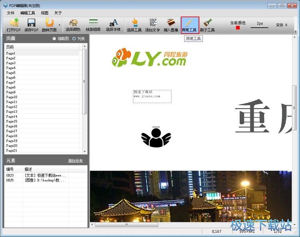Select the 列表 radio button
300x237 pixels.
[x=74, y=39]
